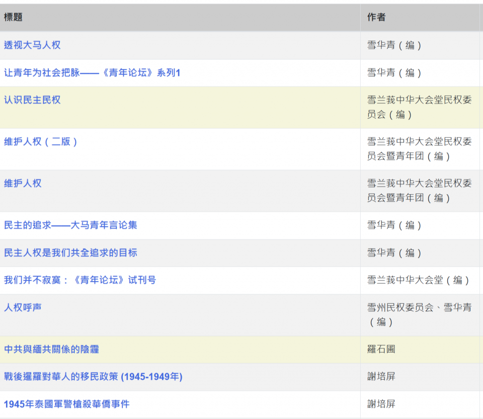Open the 认识民主民权 title link

(32, 100)
